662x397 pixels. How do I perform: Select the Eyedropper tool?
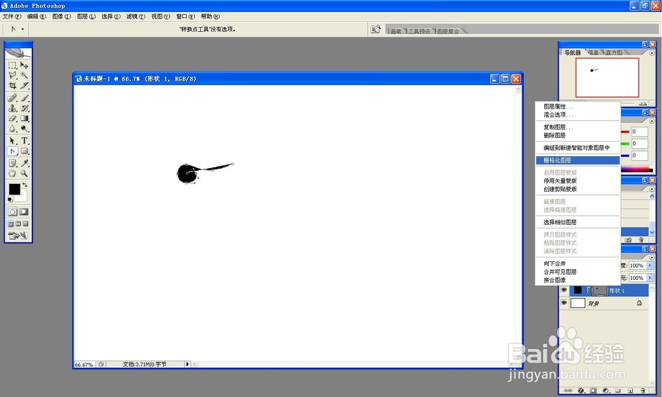[24, 163]
